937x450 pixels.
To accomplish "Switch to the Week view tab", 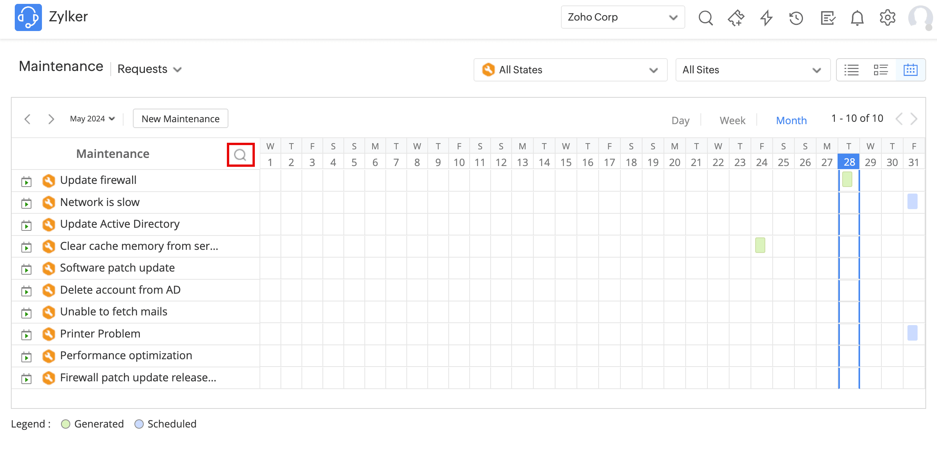I will tap(732, 121).
